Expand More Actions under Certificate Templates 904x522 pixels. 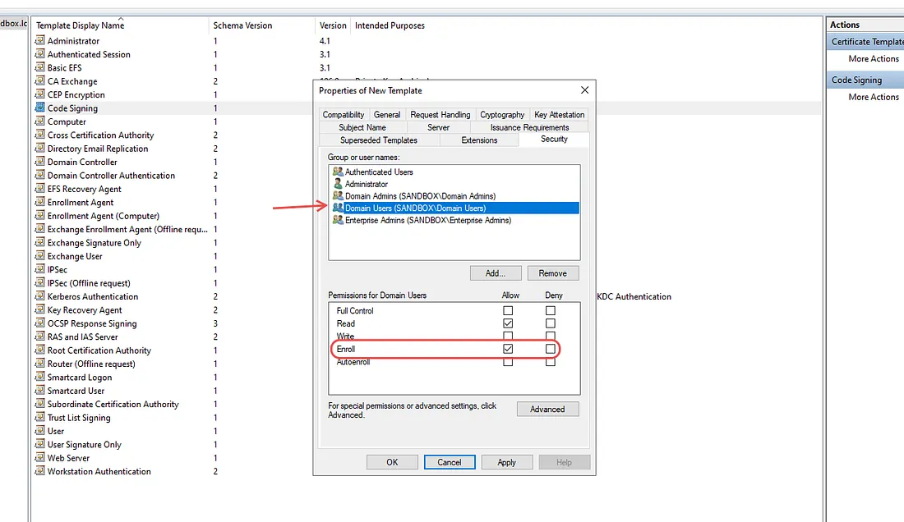pos(874,59)
